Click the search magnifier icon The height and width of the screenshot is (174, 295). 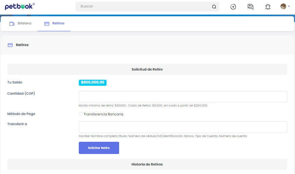click(x=214, y=6)
